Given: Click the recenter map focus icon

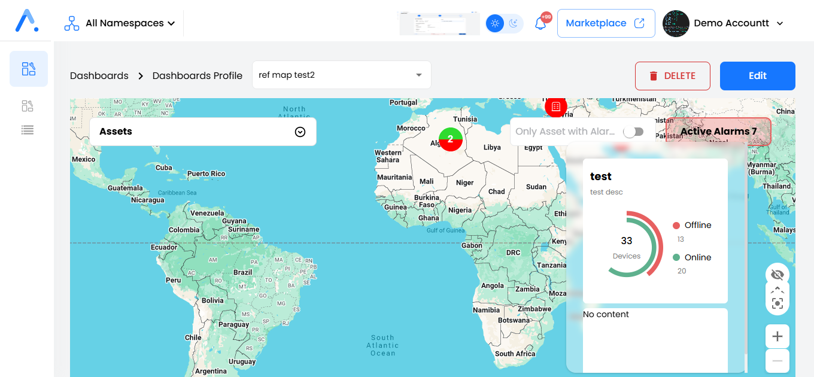Looking at the screenshot, I should pyautogui.click(x=777, y=303).
